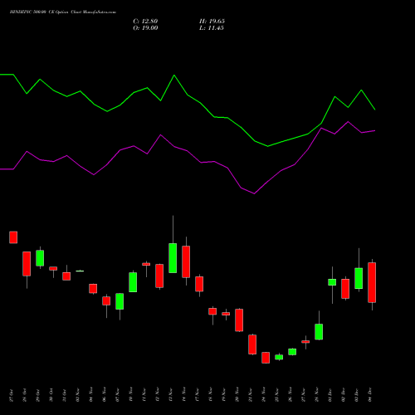Click the 29 Oct date label
This screenshot has height=415, width=415.
pyautogui.click(x=37, y=395)
